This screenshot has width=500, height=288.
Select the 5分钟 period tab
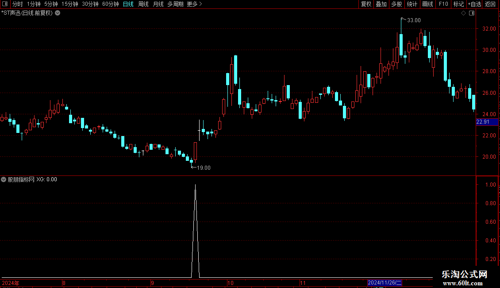point(51,4)
